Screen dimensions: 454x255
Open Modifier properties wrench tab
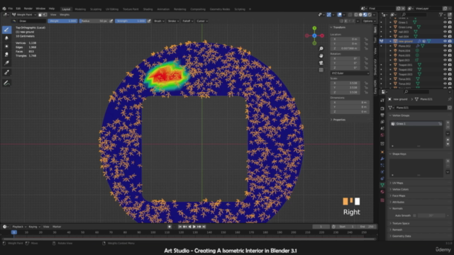point(382,159)
